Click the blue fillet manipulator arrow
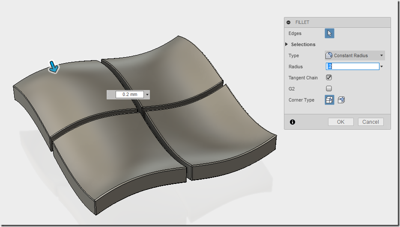Image resolution: width=400 pixels, height=227 pixels. pyautogui.click(x=54, y=67)
